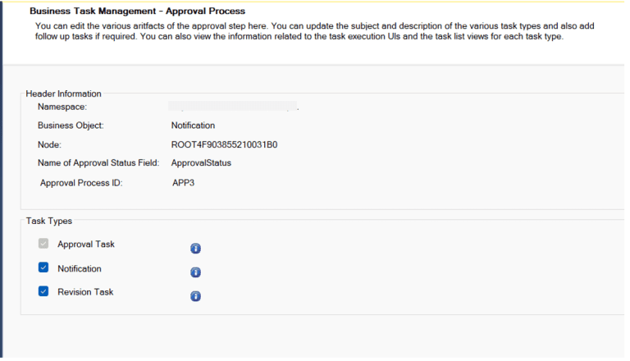Click the Header Information group title
630x361 pixels.
63,94
